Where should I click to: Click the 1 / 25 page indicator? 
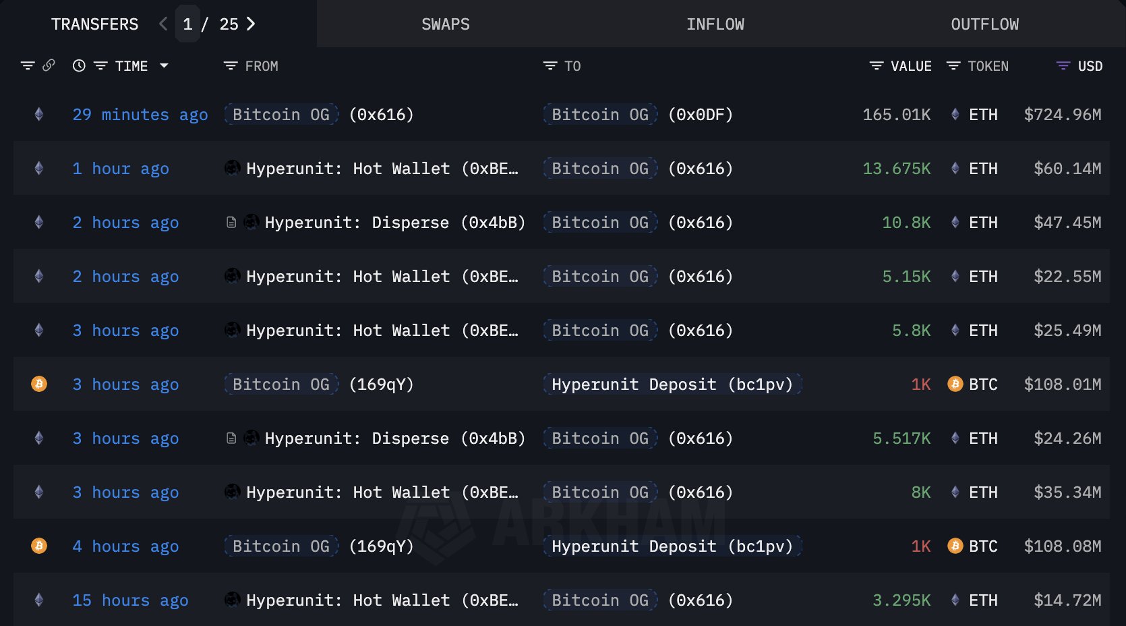coord(210,24)
